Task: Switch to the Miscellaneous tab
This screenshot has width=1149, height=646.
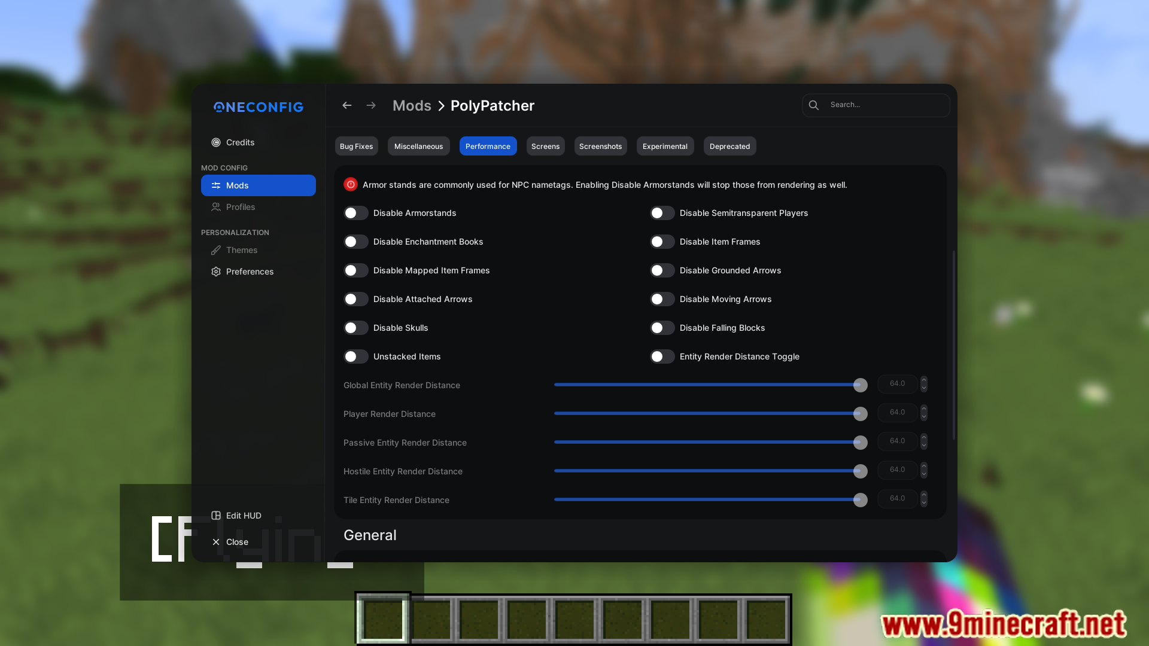Action: click(x=419, y=146)
